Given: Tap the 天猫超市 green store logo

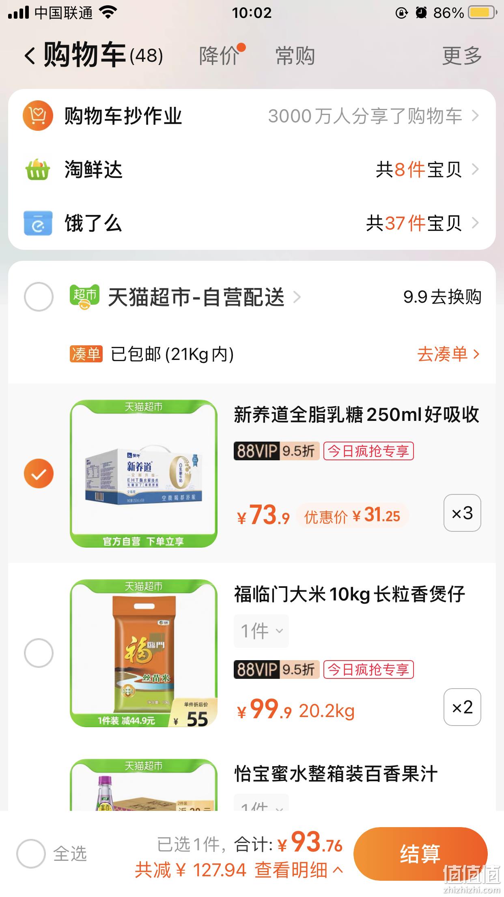Looking at the screenshot, I should pos(84,297).
